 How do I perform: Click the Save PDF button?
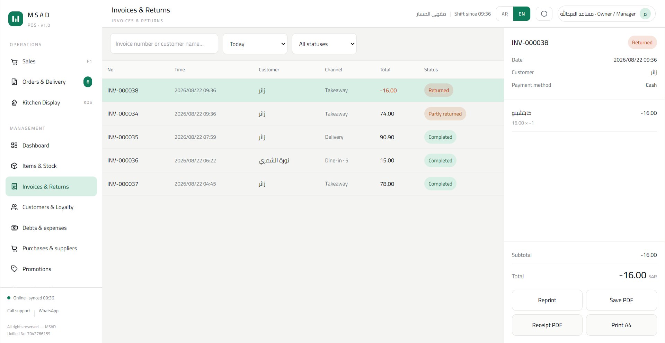point(621,300)
